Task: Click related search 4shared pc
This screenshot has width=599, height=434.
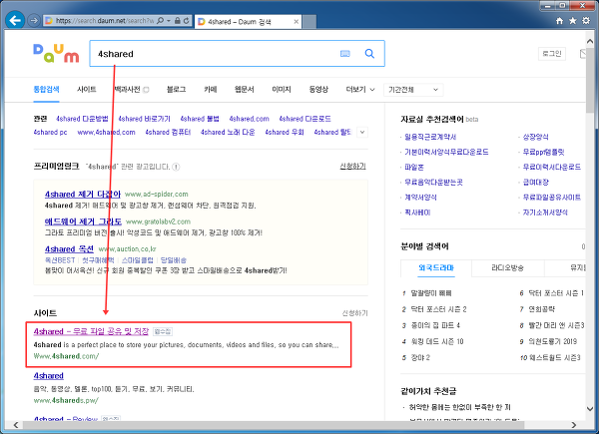Action: tap(50, 132)
